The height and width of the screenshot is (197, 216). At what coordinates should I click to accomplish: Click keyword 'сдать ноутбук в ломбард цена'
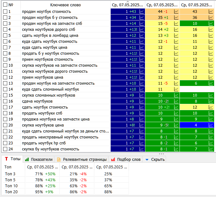coord(50,35)
